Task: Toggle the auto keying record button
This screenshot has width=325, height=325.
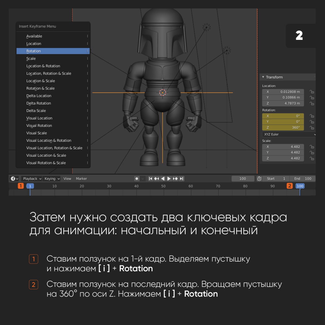Action: click(137, 179)
